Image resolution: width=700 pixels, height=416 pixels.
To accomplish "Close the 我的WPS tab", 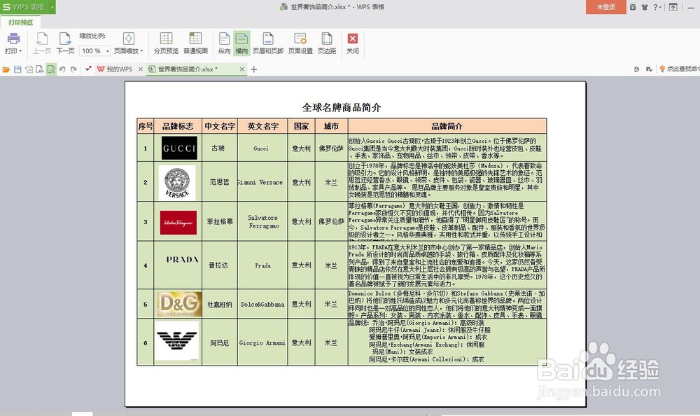I will [141, 69].
